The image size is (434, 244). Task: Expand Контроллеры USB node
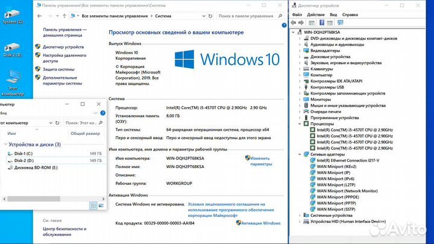[x=300, y=87]
